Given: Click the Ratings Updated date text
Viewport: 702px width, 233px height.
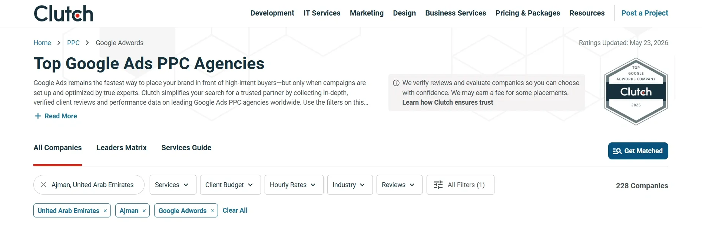Looking at the screenshot, I should (623, 43).
